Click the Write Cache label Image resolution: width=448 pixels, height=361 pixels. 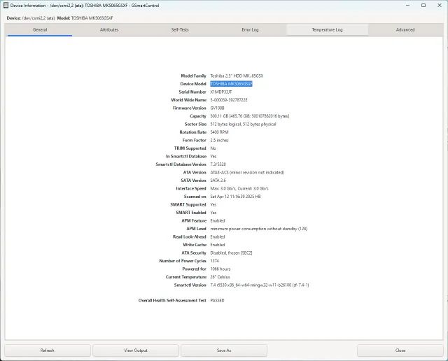tap(195, 245)
